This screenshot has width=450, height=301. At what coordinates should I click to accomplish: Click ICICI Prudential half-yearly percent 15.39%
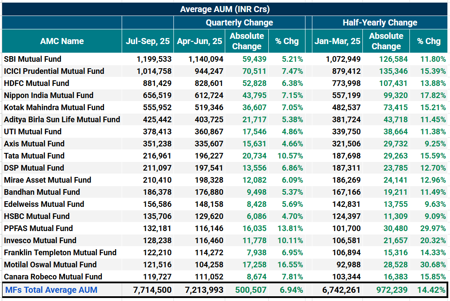tap(433, 71)
